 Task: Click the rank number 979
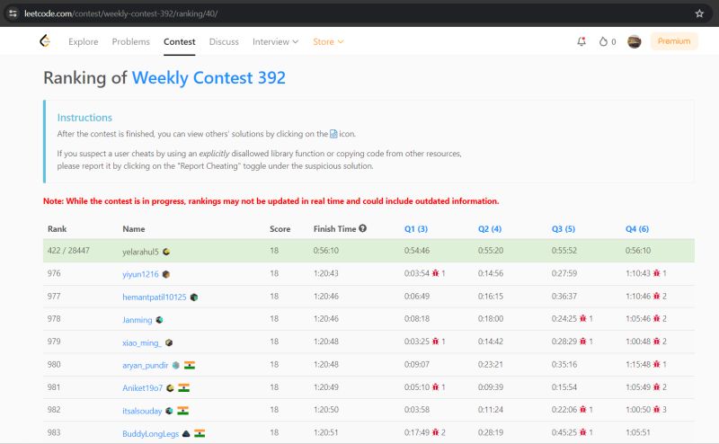click(x=54, y=342)
